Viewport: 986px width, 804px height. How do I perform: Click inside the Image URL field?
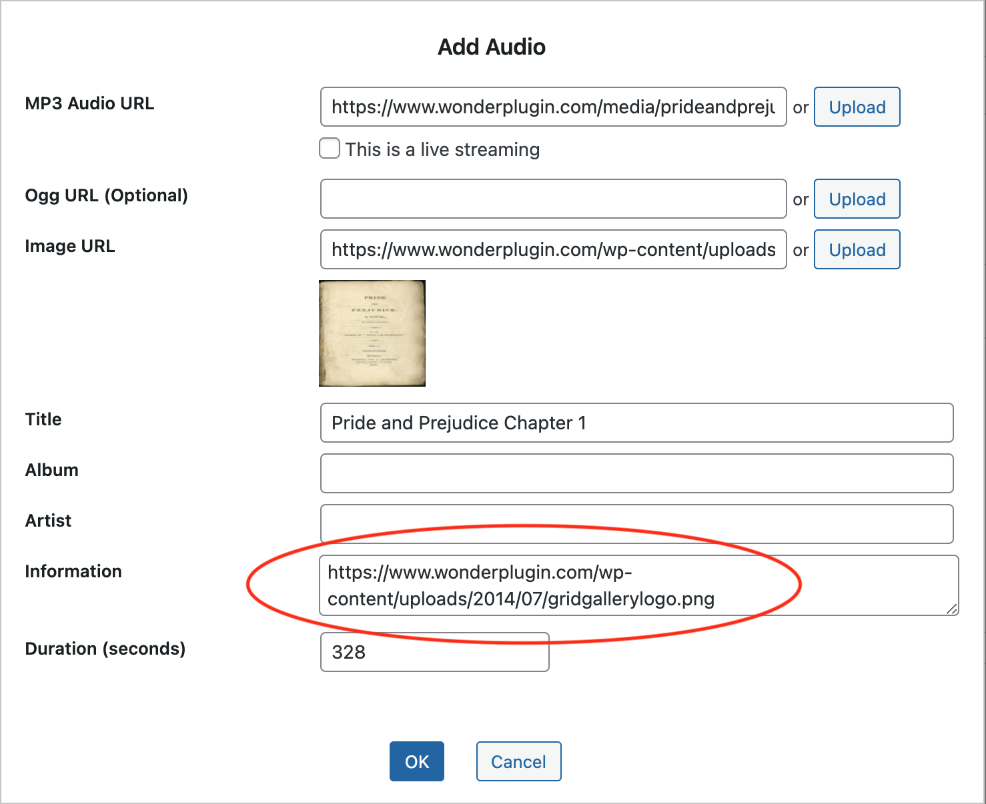click(x=552, y=249)
